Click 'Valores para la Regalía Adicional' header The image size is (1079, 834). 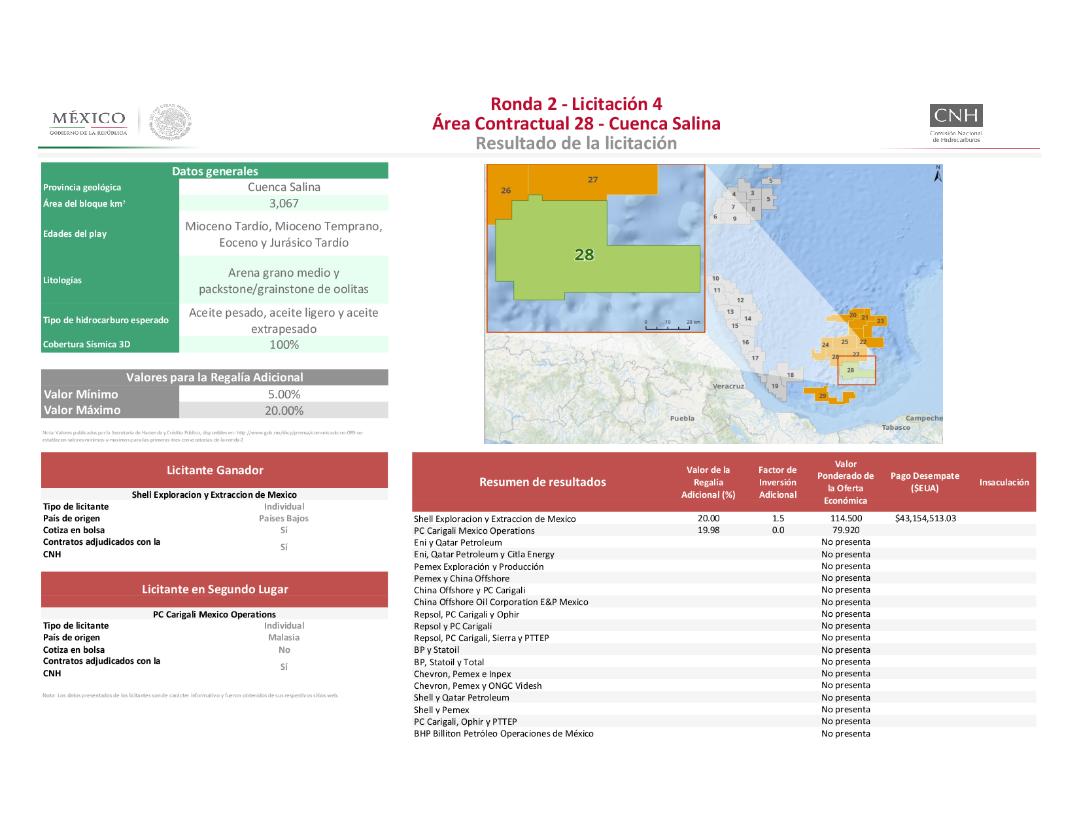pyautogui.click(x=214, y=377)
